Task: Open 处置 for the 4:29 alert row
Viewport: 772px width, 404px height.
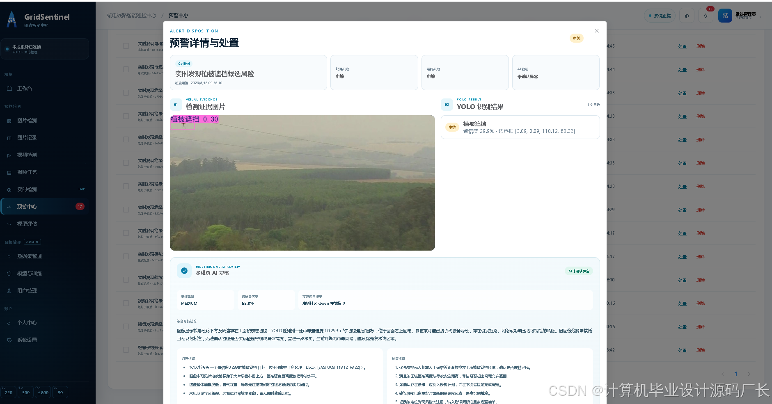Action: coord(683,210)
